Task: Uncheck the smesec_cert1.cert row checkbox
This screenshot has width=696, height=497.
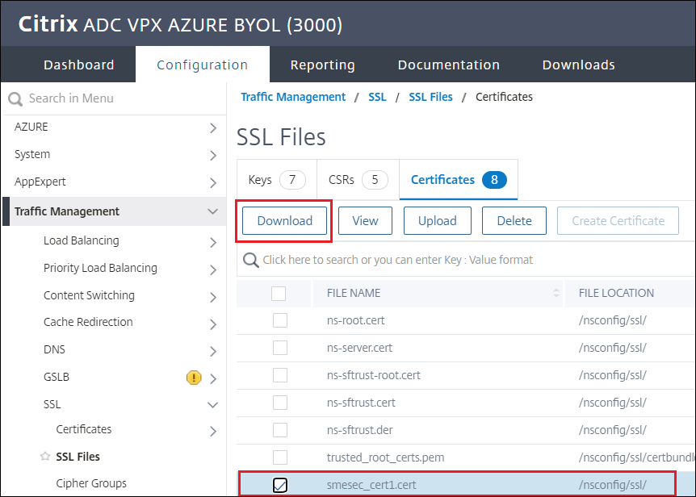Action: [280, 485]
